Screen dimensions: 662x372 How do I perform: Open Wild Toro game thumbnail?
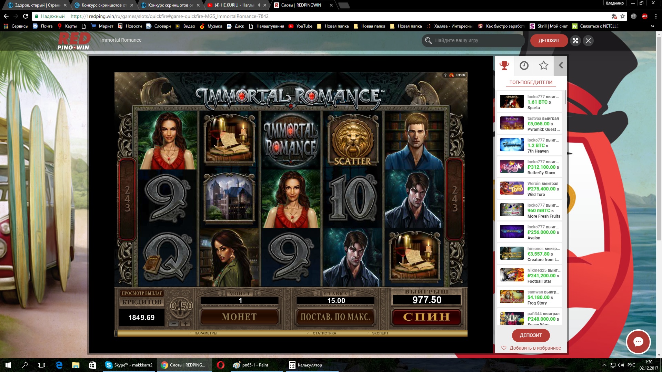point(512,188)
